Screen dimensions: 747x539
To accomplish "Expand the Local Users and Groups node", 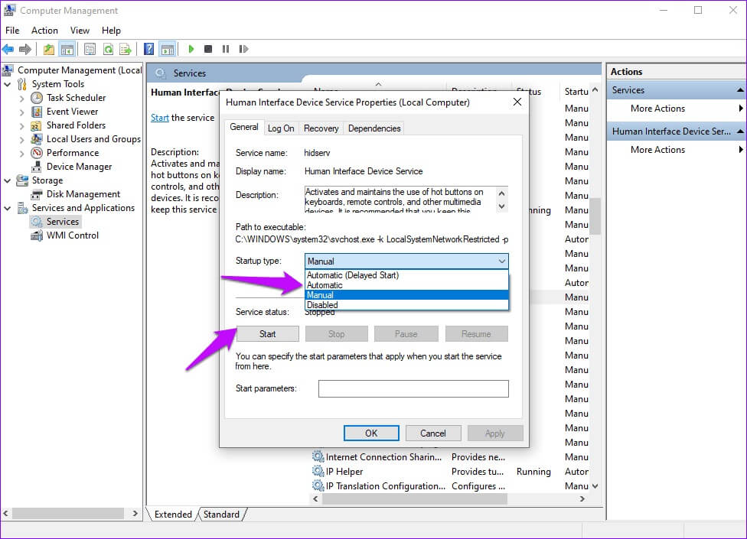I will pyautogui.click(x=22, y=140).
